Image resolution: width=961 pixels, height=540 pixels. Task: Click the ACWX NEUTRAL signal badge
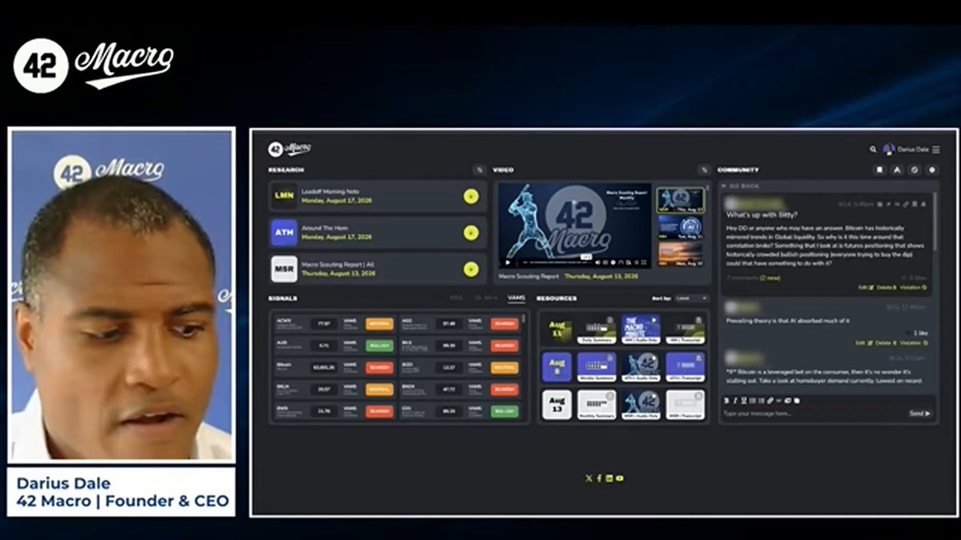[380, 324]
